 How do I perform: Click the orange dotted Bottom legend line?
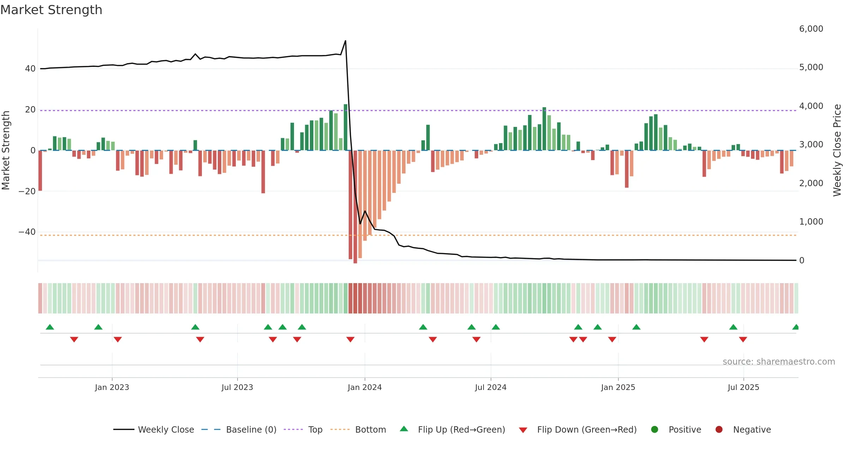(340, 429)
